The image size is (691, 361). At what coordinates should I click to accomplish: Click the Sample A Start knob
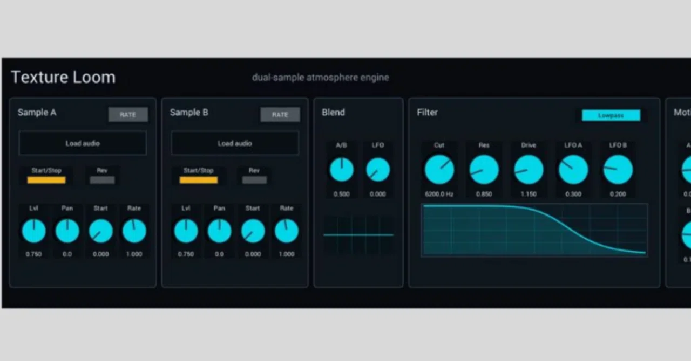101,231
